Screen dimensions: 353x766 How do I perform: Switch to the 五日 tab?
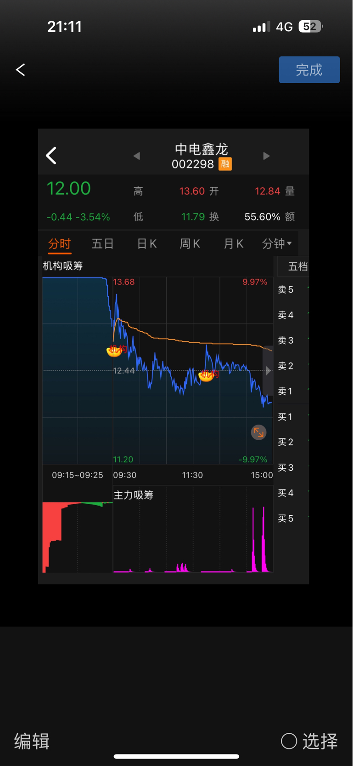103,243
